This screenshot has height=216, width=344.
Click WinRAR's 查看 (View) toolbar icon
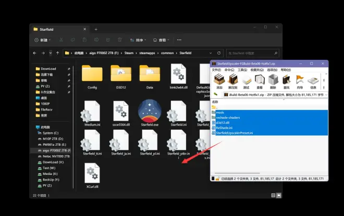(260, 81)
